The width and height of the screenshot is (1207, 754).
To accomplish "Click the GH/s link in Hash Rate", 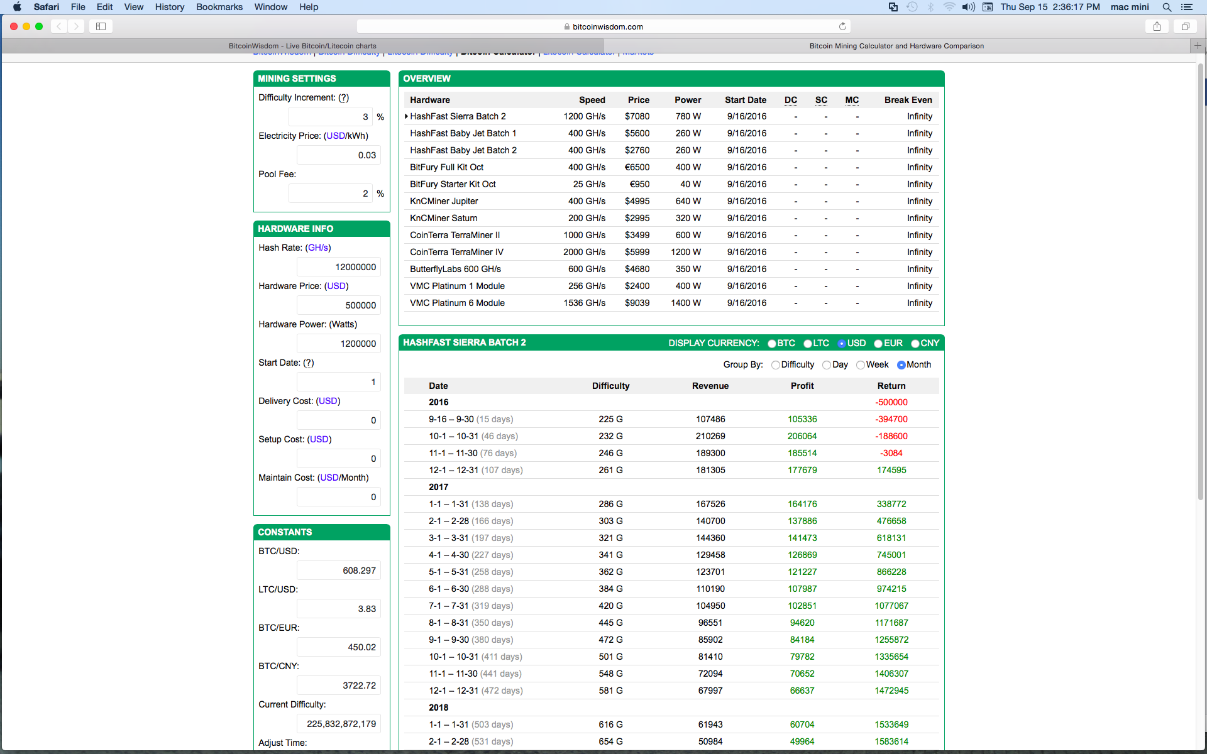I will pos(318,248).
